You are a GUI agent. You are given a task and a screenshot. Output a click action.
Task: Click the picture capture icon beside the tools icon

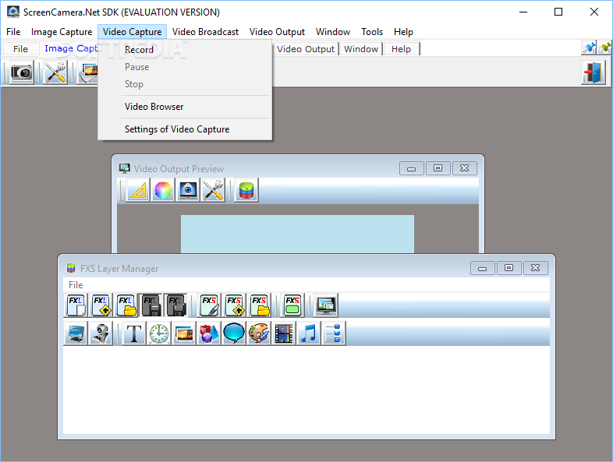(89, 72)
